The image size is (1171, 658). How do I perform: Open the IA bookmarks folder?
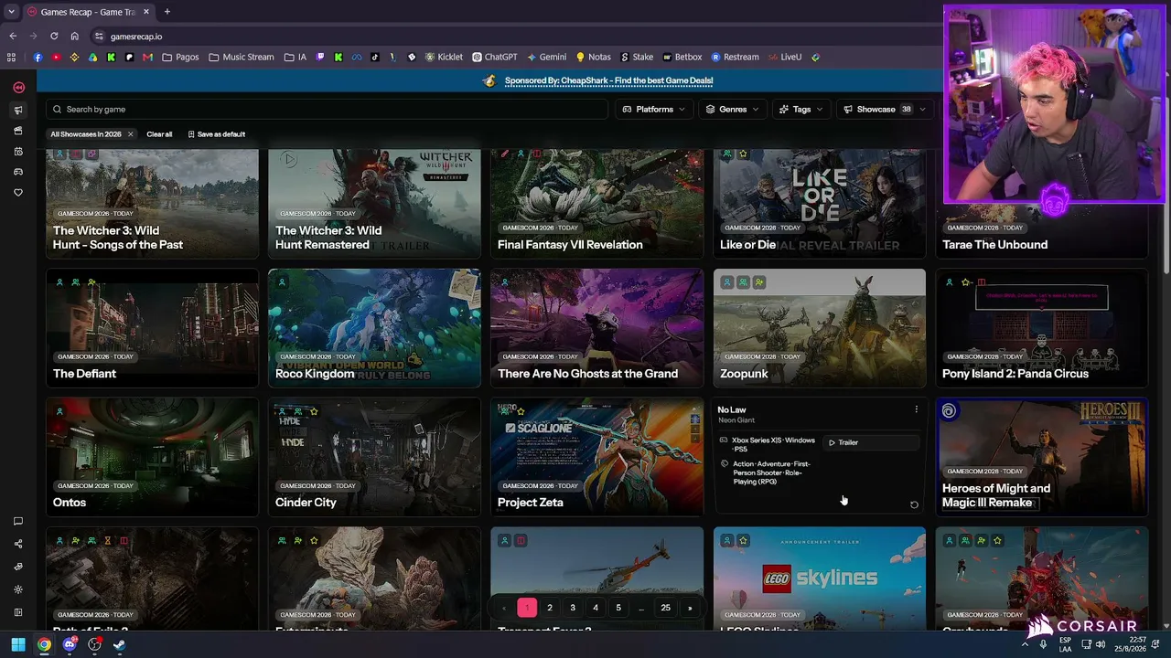pos(295,57)
